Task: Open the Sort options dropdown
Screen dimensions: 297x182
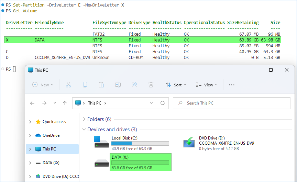Action: tap(176, 85)
